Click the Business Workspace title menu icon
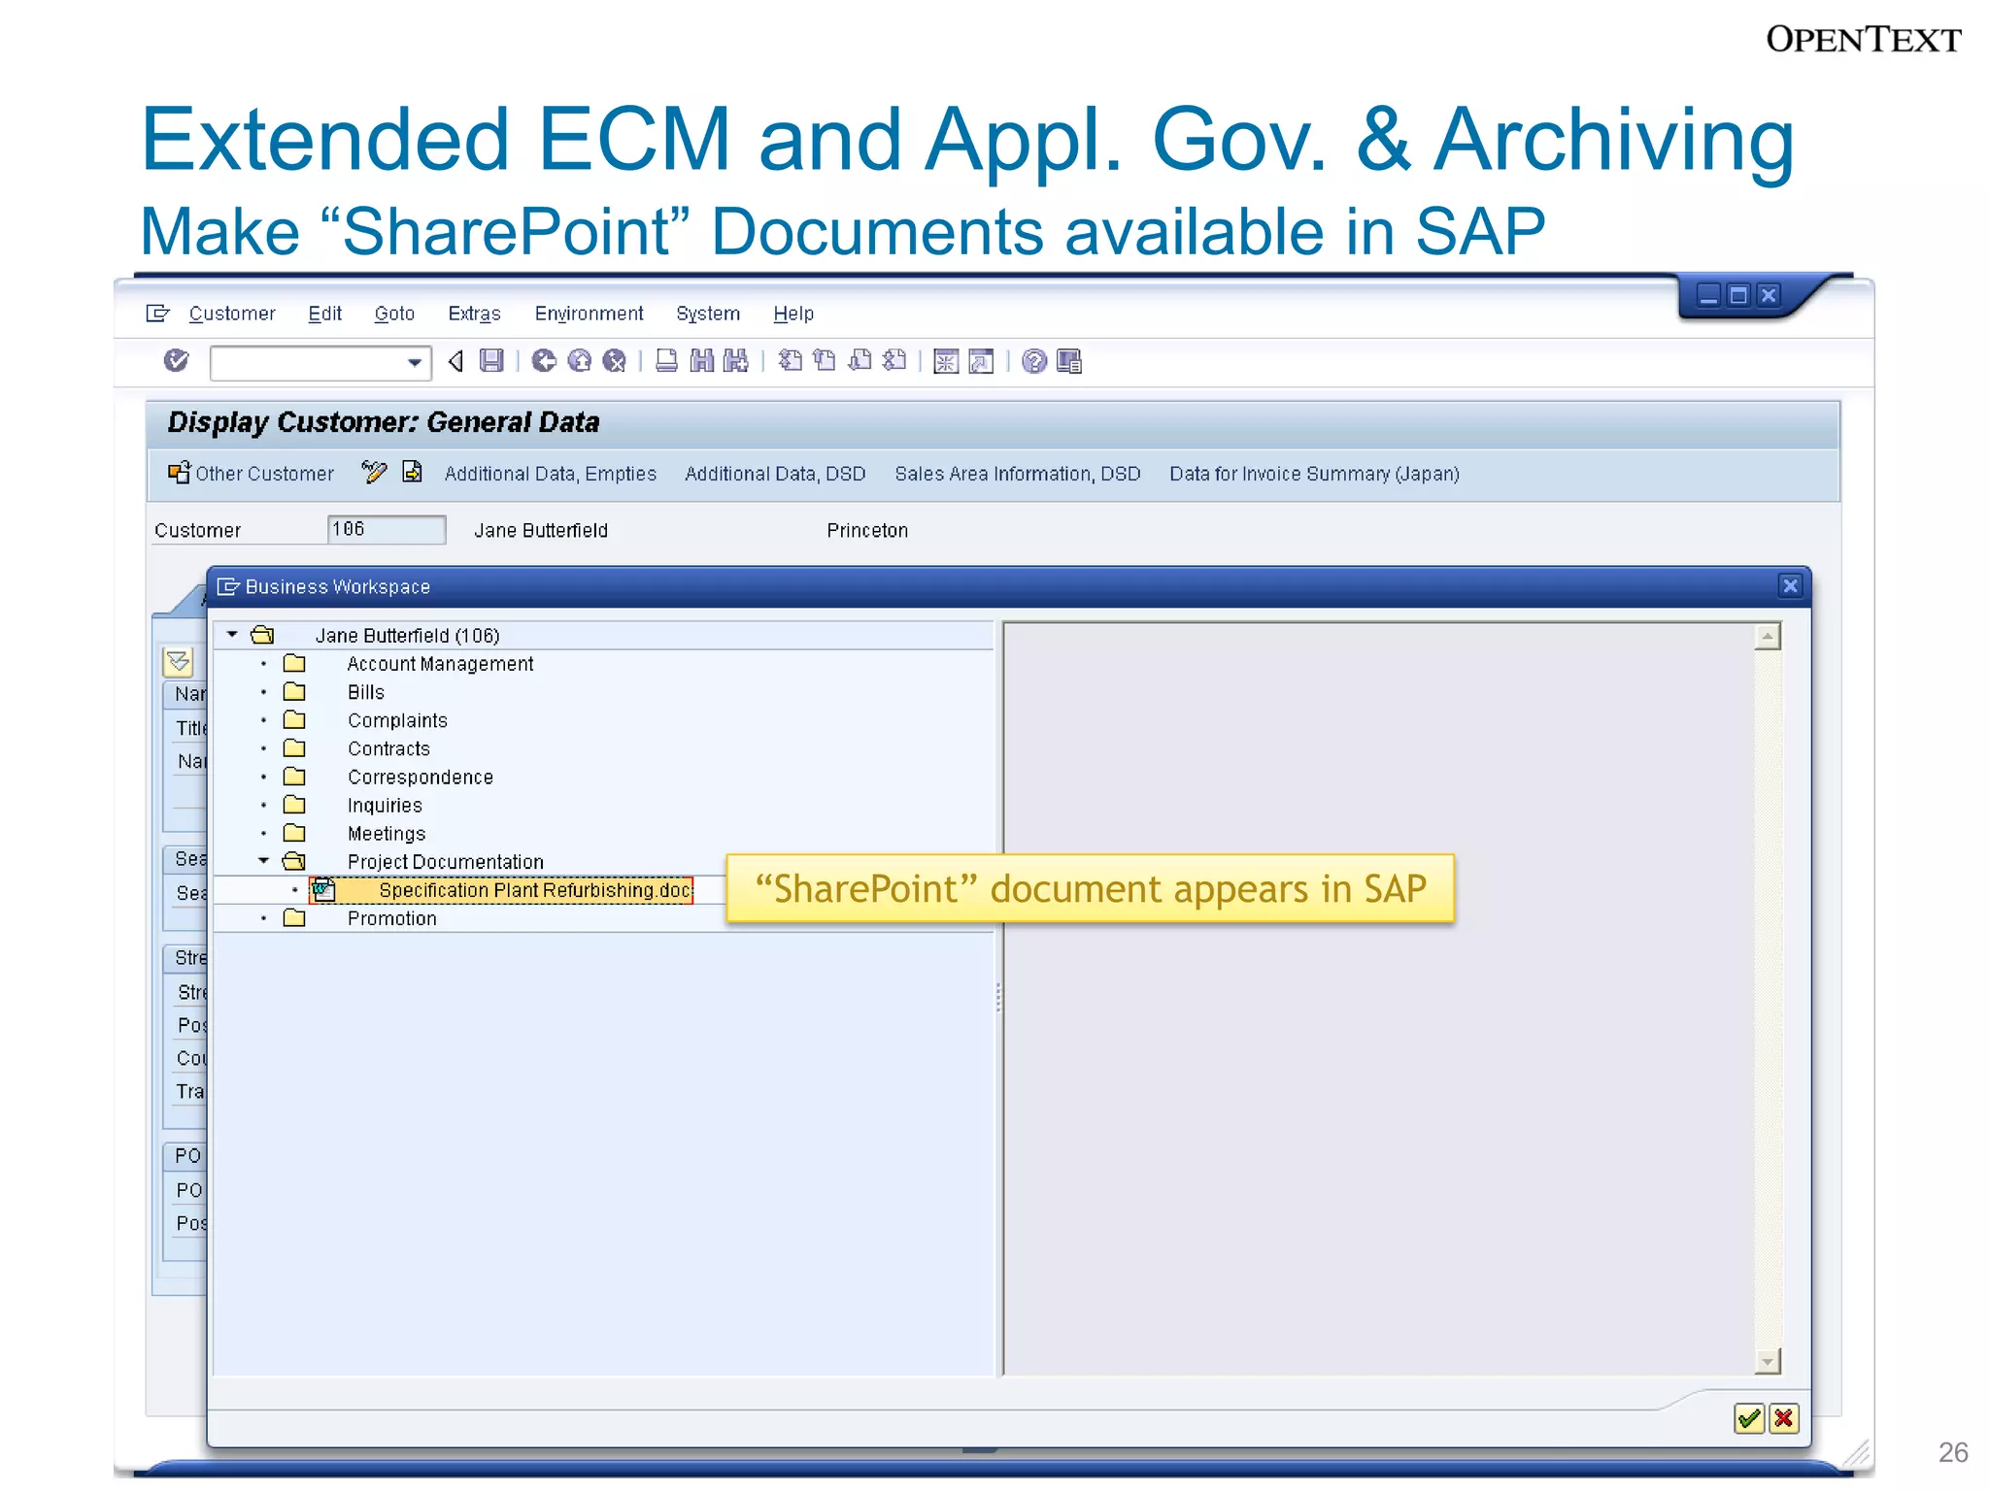Viewport: 1989px width, 1491px height. pyautogui.click(x=228, y=586)
